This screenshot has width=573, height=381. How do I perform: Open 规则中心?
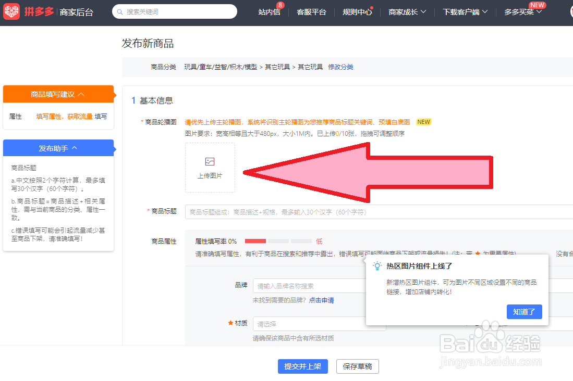pos(357,11)
